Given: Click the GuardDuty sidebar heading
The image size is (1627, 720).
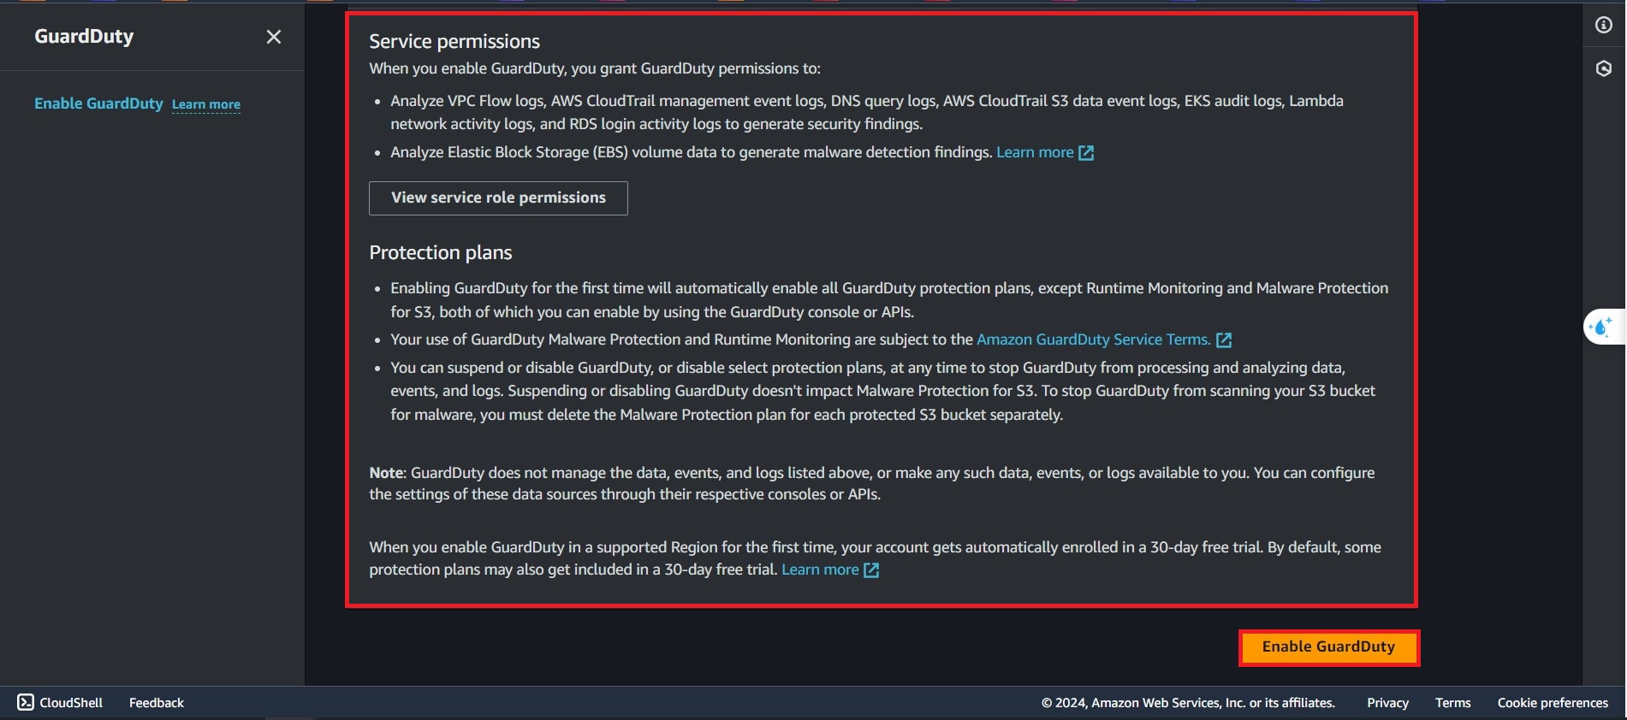Looking at the screenshot, I should (x=84, y=37).
